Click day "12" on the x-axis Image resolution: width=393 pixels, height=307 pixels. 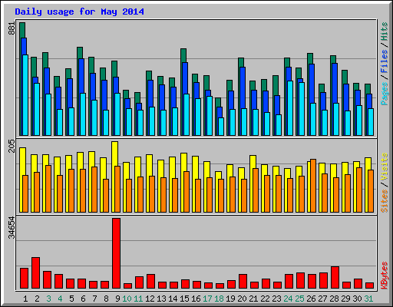(x=150, y=299)
